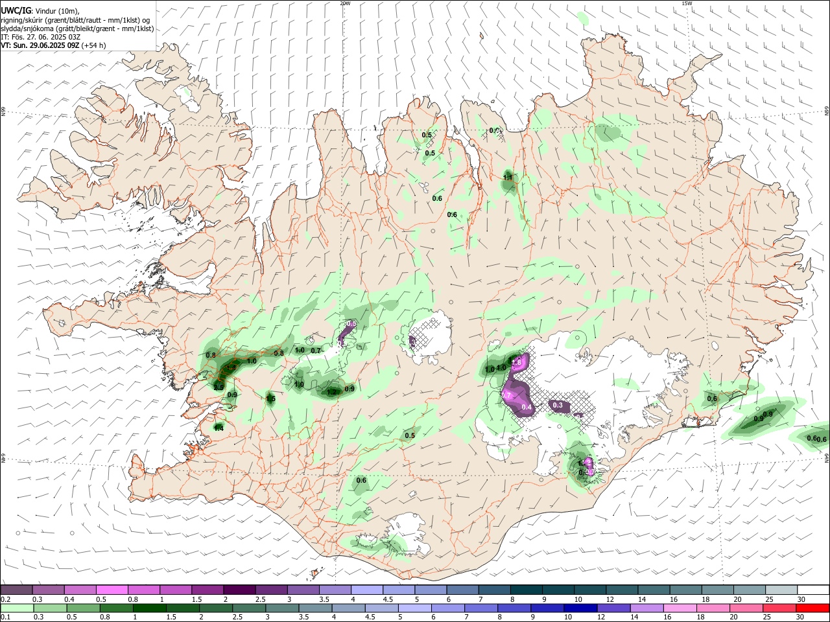The height and width of the screenshot is (622, 830).
Task: Click the 1.1 precipitation value in north Iceland
Action: (508, 177)
